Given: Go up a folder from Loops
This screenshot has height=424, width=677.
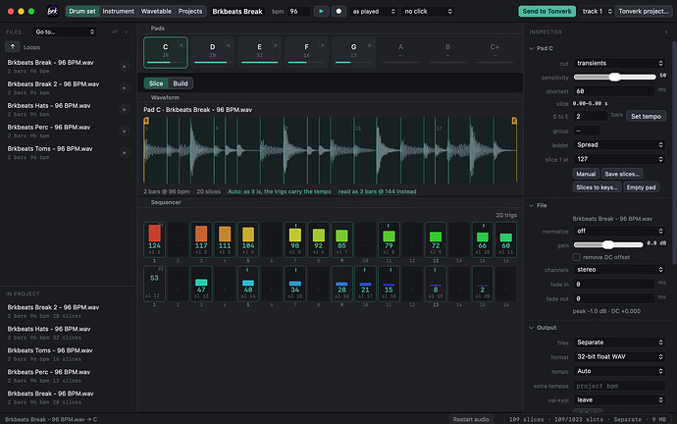Looking at the screenshot, I should click(12, 47).
